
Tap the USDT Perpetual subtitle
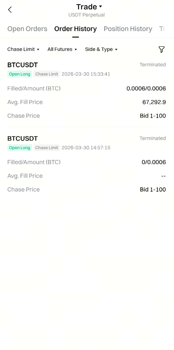point(86,15)
